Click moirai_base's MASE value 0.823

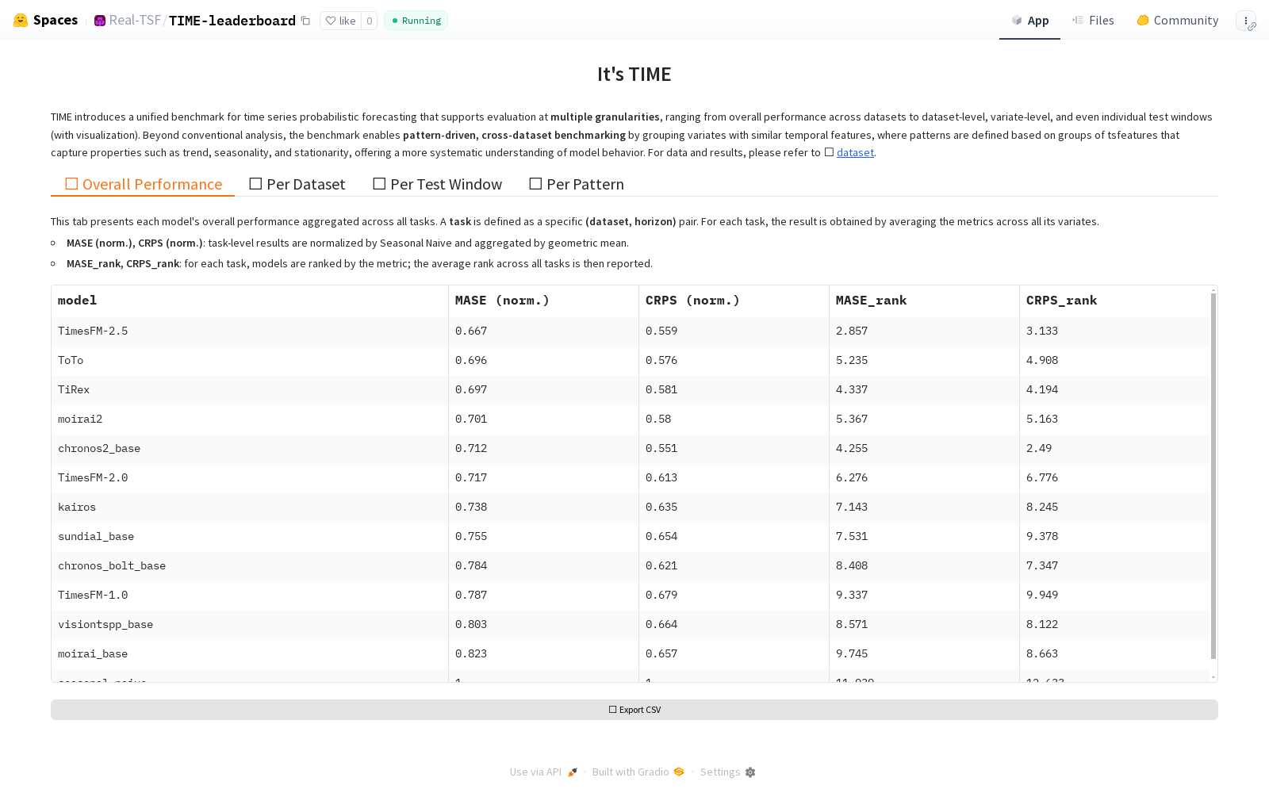(543, 654)
